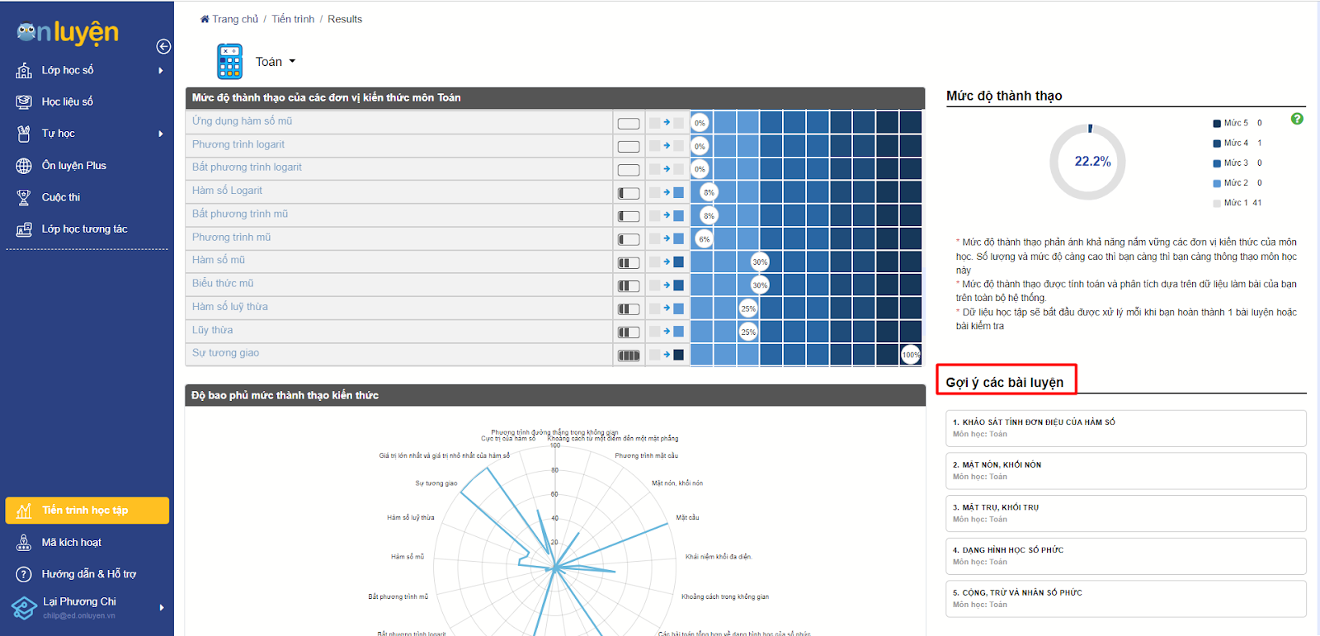Click the home icon in the breadcrumb
The height and width of the screenshot is (636, 1320).
[205, 19]
